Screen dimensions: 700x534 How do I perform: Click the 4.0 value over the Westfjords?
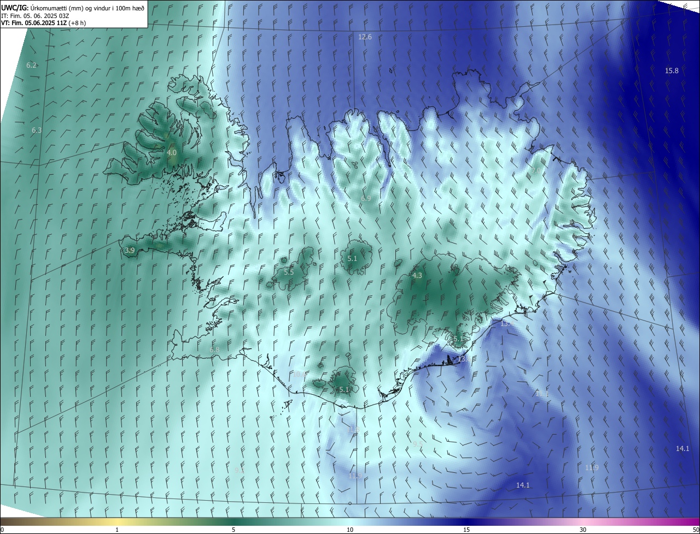(172, 152)
